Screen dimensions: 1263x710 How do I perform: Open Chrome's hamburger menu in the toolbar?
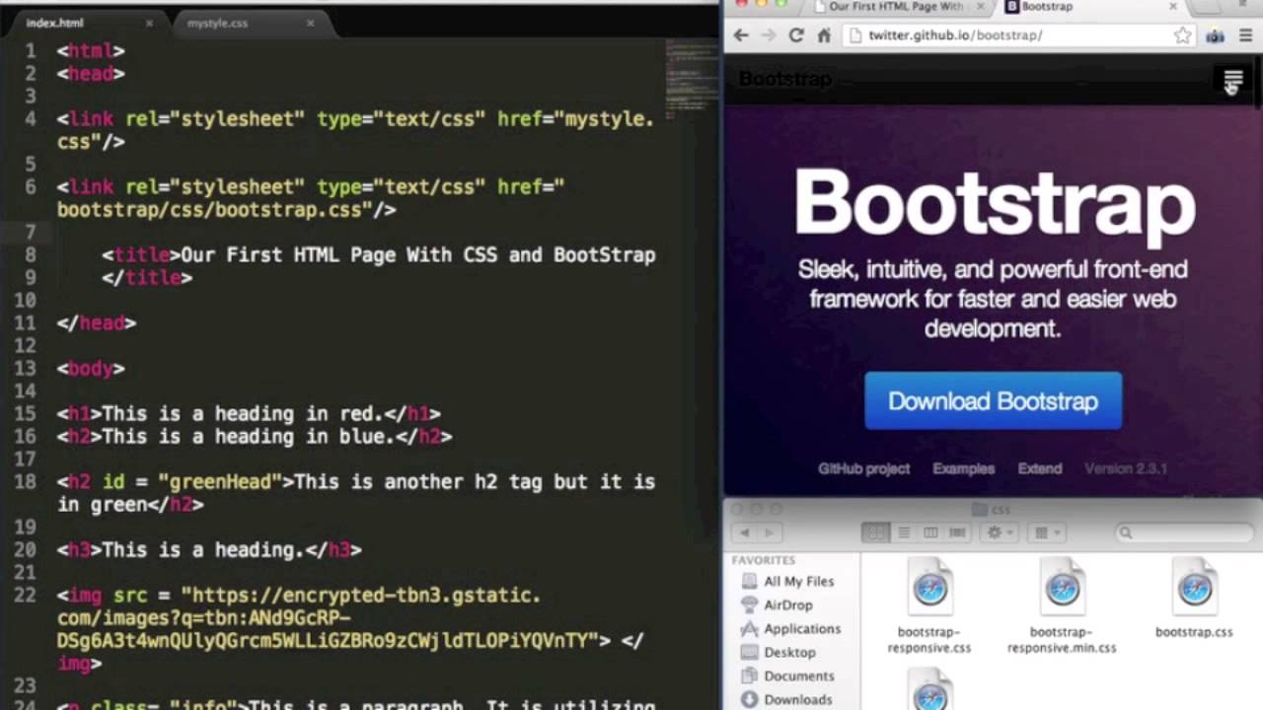[x=1246, y=35]
